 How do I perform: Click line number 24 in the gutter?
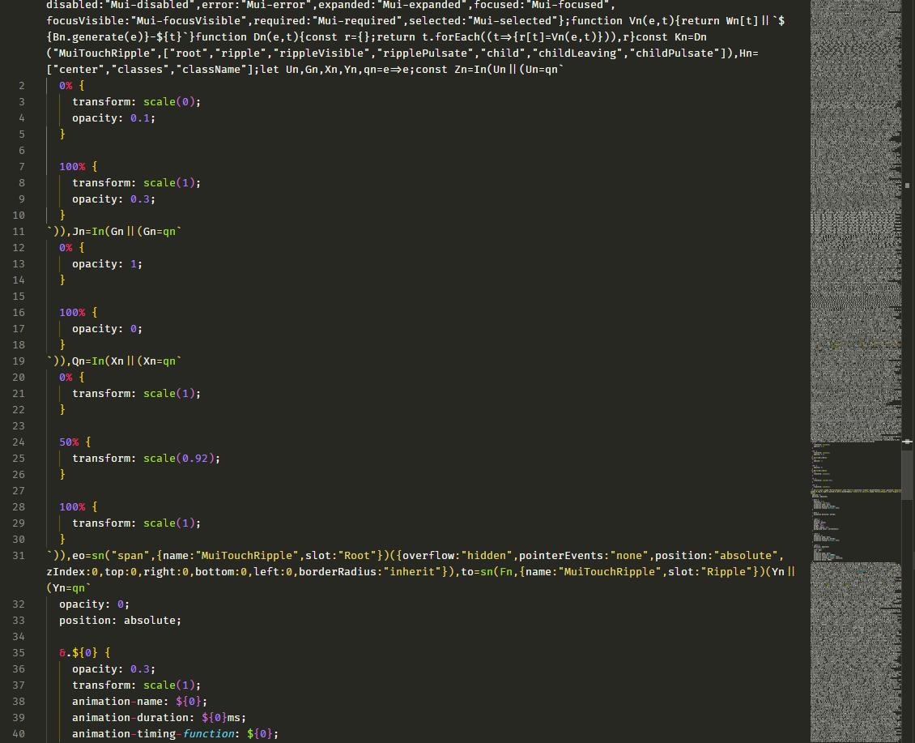[19, 442]
